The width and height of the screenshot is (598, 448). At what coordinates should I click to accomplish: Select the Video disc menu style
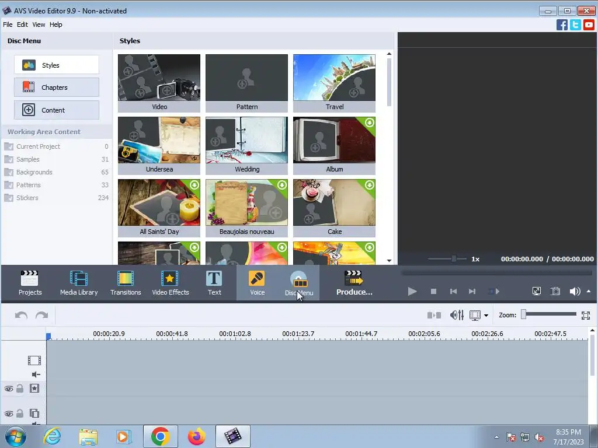click(x=159, y=83)
